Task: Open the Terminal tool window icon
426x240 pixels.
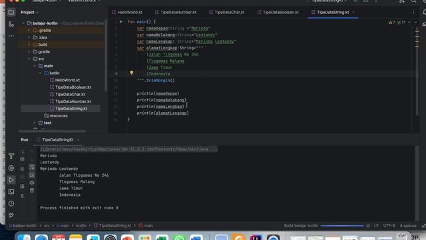Action: pos(11,191)
